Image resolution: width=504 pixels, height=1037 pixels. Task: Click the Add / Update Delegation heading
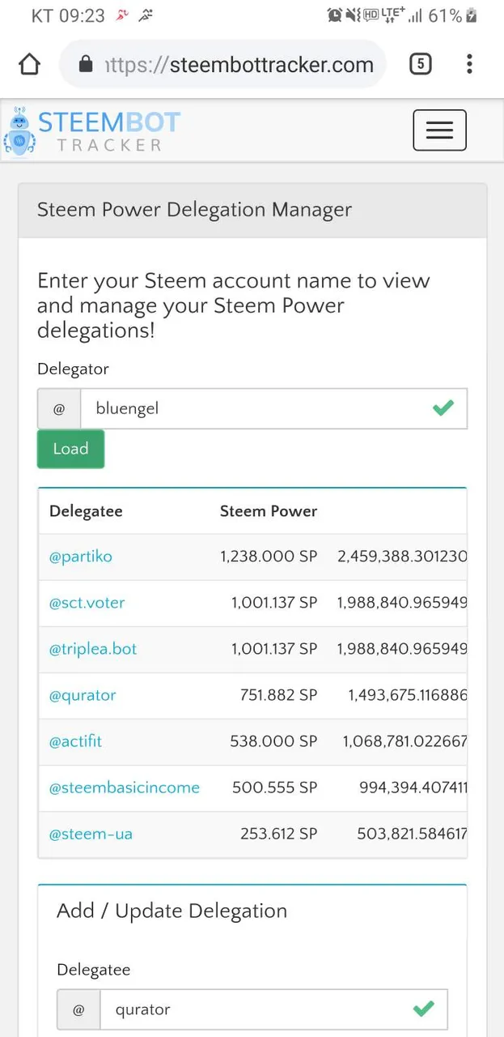click(172, 911)
